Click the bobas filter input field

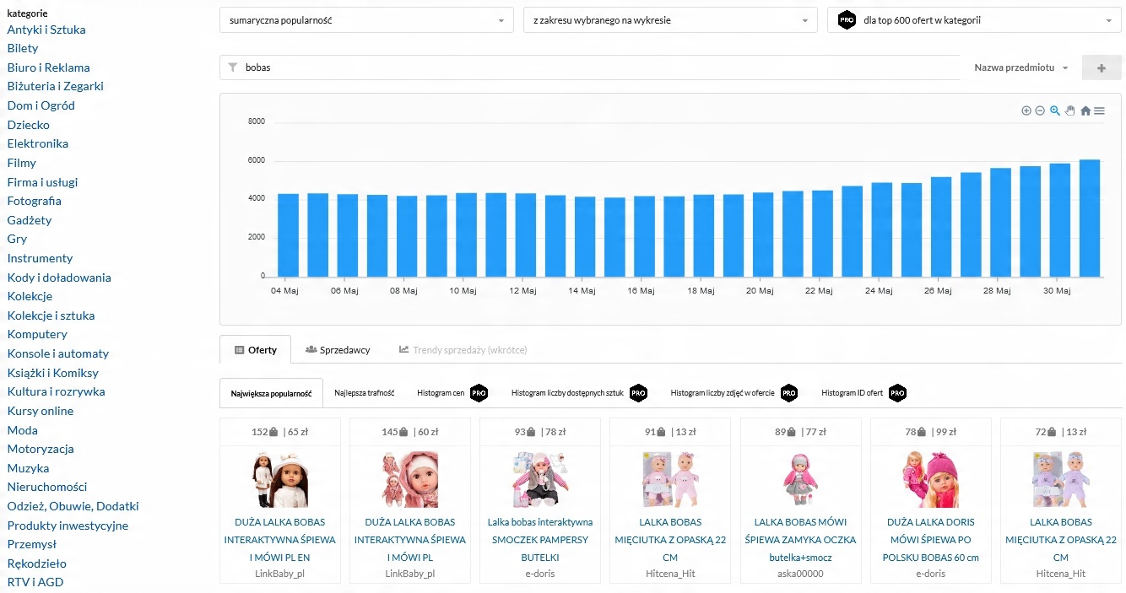(x=590, y=67)
